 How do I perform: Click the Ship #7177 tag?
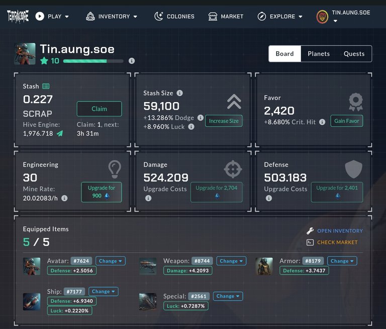[x=74, y=292]
